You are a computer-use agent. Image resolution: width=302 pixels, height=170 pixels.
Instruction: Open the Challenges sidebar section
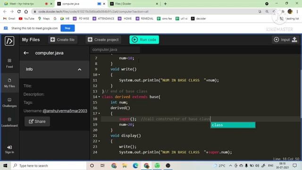point(9,102)
